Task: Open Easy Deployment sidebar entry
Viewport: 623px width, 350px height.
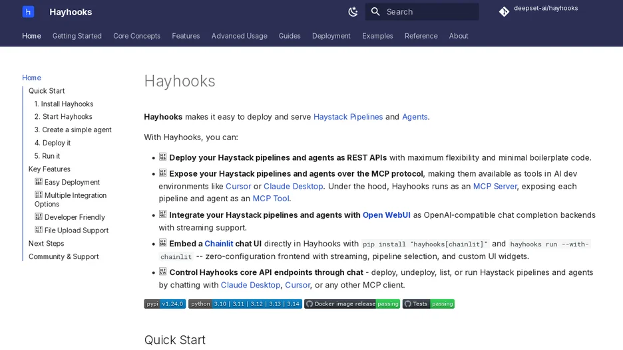Action: [x=67, y=182]
